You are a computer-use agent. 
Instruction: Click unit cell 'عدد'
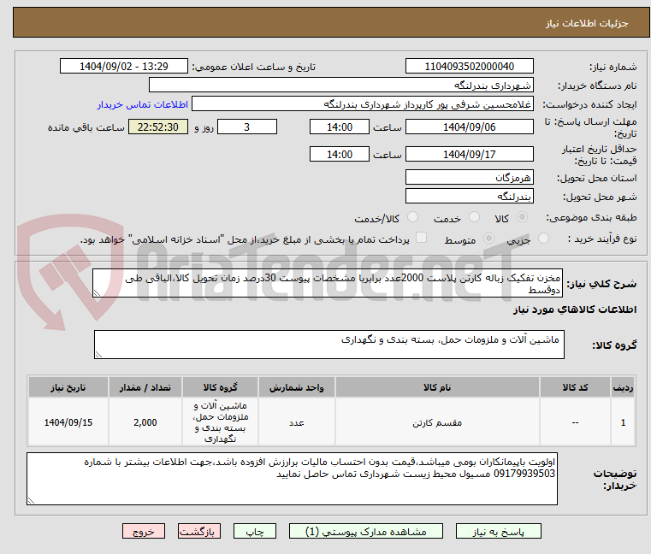point(297,422)
